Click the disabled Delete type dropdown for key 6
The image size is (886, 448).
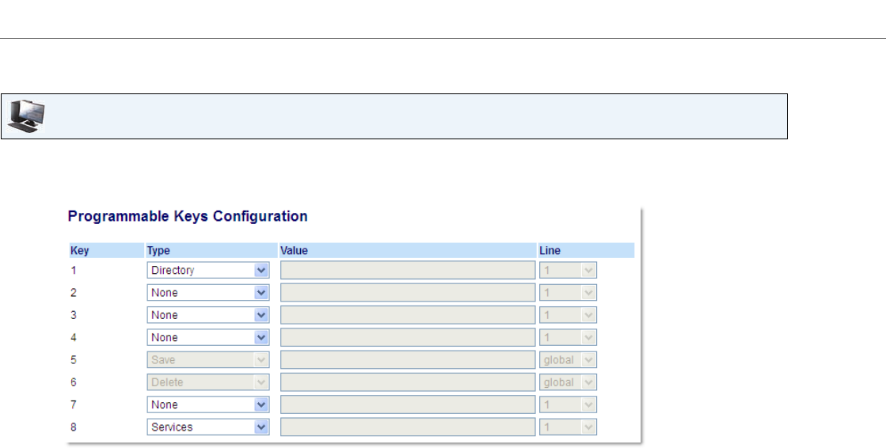pyautogui.click(x=208, y=382)
